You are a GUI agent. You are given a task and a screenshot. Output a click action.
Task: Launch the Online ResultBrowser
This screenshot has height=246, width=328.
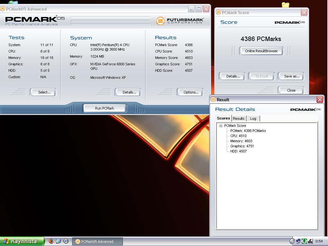pyautogui.click(x=261, y=51)
